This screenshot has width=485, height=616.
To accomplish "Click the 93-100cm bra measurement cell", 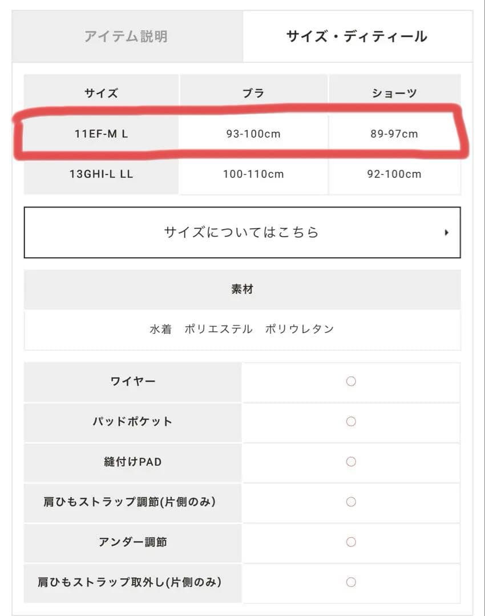I will (253, 133).
